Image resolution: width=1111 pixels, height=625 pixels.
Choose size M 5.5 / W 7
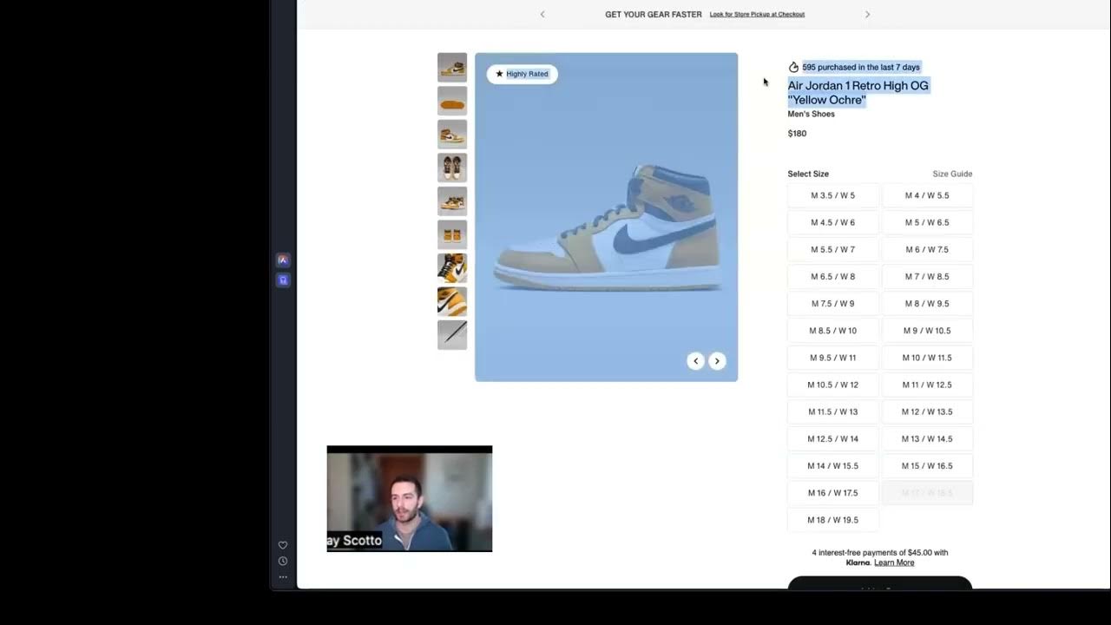coord(833,249)
